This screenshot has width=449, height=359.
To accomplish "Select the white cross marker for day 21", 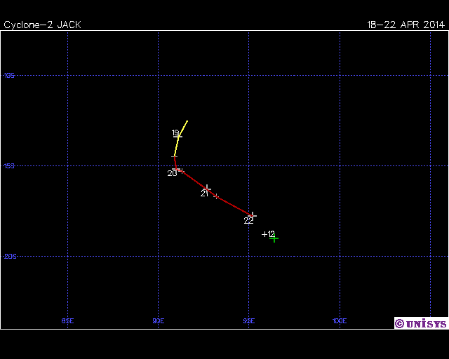I will tap(207, 189).
